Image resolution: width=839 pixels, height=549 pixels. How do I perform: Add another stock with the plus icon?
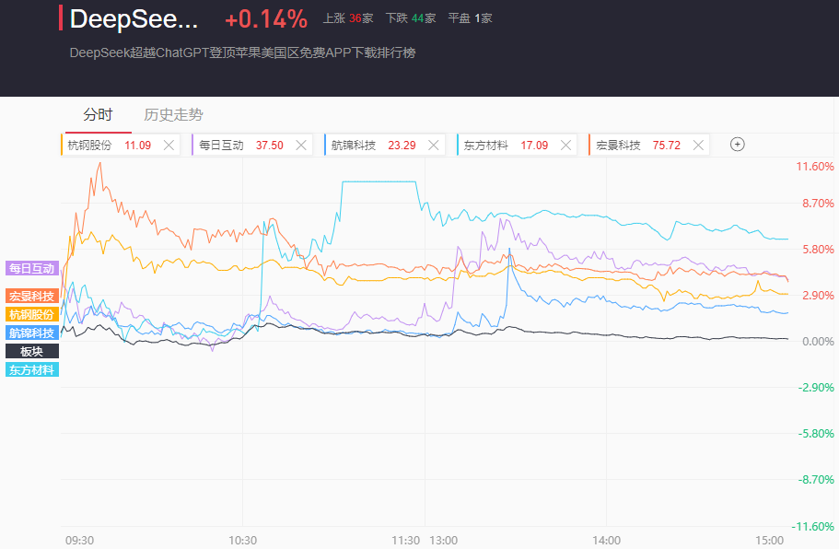(x=738, y=145)
